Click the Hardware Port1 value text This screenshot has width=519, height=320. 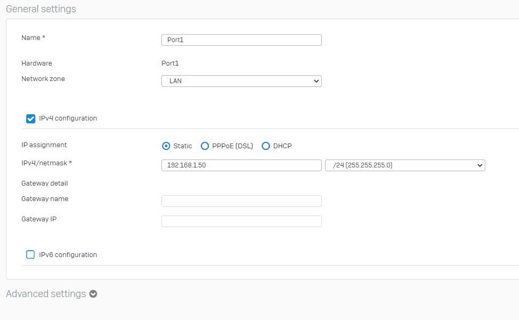pyautogui.click(x=170, y=63)
